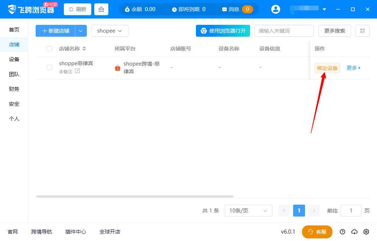Viewport: 377px width, 241px height.
Task: Open the 安全 sidebar tab
Action: [x=14, y=104]
